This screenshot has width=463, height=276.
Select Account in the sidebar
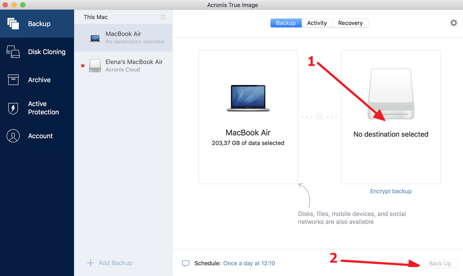(37, 136)
